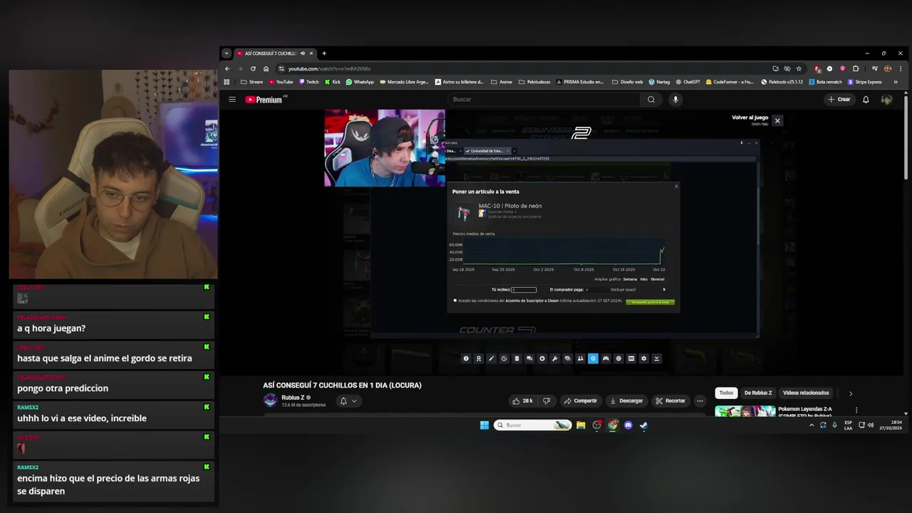Click the Compartir button
This screenshot has width=912, height=513.
581,401
